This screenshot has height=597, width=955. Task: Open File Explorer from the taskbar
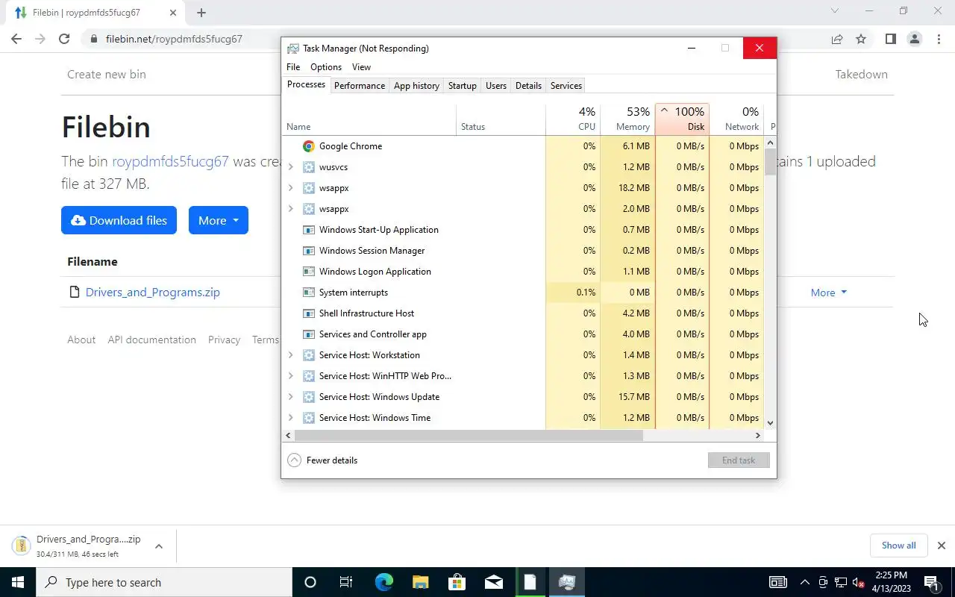coord(420,582)
